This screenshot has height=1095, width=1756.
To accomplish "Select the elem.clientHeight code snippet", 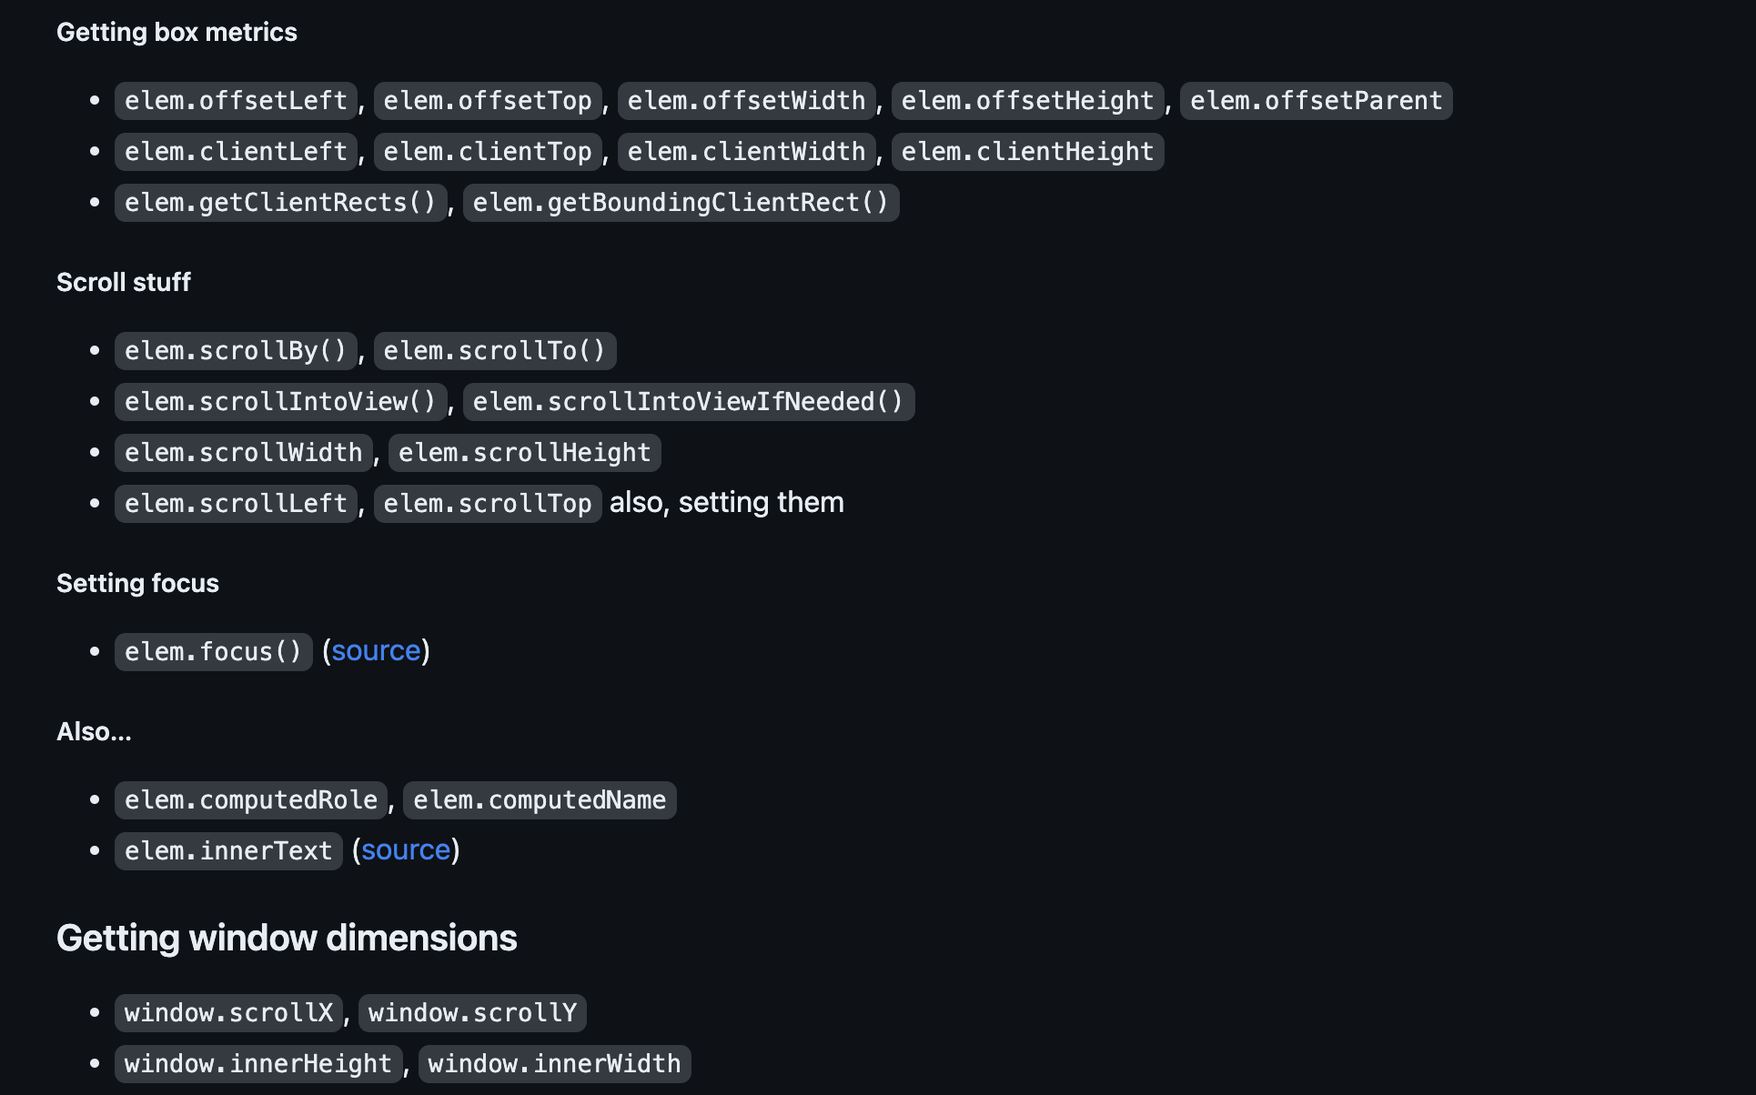I will point(1027,152).
